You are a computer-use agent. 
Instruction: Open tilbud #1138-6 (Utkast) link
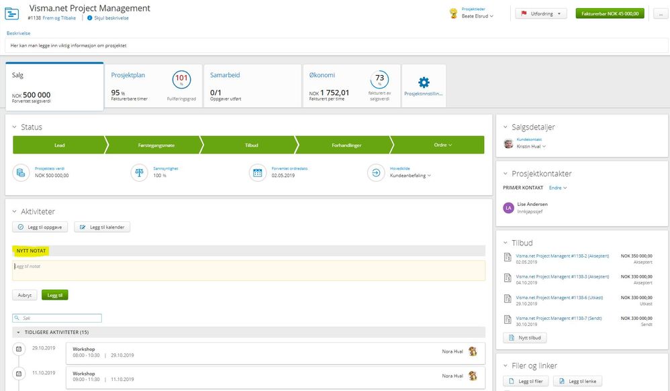pyautogui.click(x=559, y=298)
